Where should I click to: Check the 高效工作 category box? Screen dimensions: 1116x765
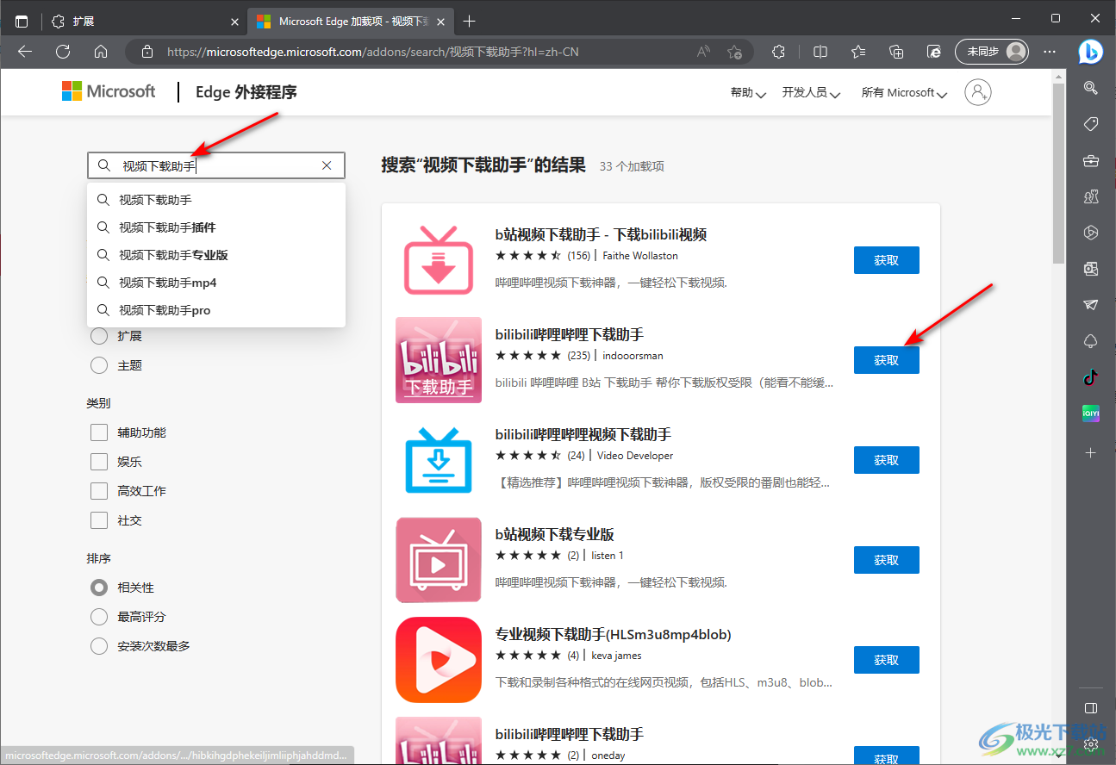coord(99,491)
